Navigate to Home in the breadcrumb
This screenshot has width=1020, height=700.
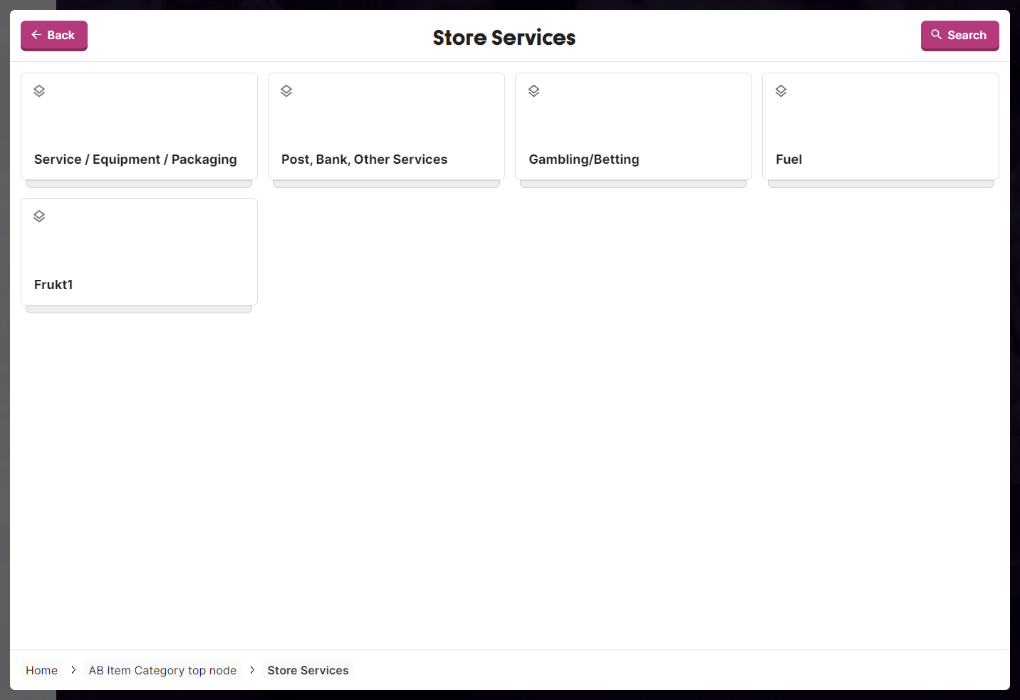(x=41, y=670)
